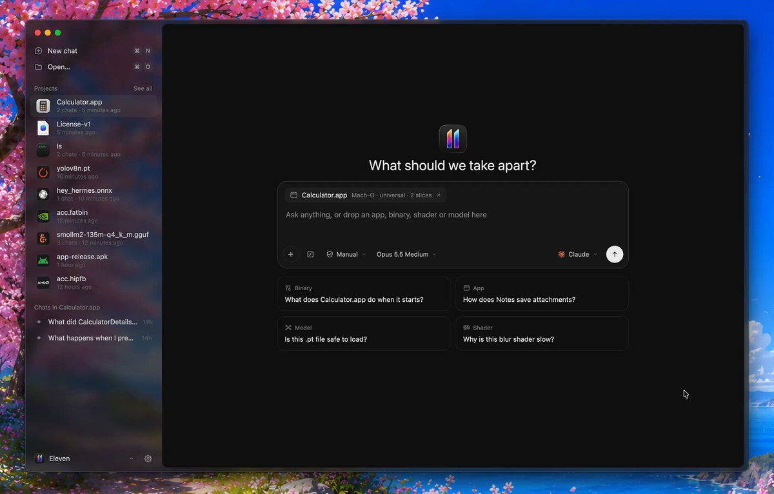Screen dimensions: 774x494
Task: Click the Eleven account name in sidebar footer
Action: (x=59, y=459)
